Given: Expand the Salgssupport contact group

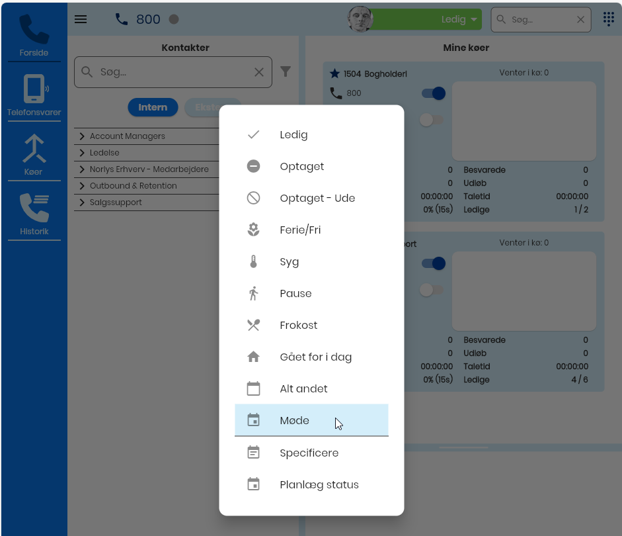Looking at the screenshot, I should pos(82,202).
